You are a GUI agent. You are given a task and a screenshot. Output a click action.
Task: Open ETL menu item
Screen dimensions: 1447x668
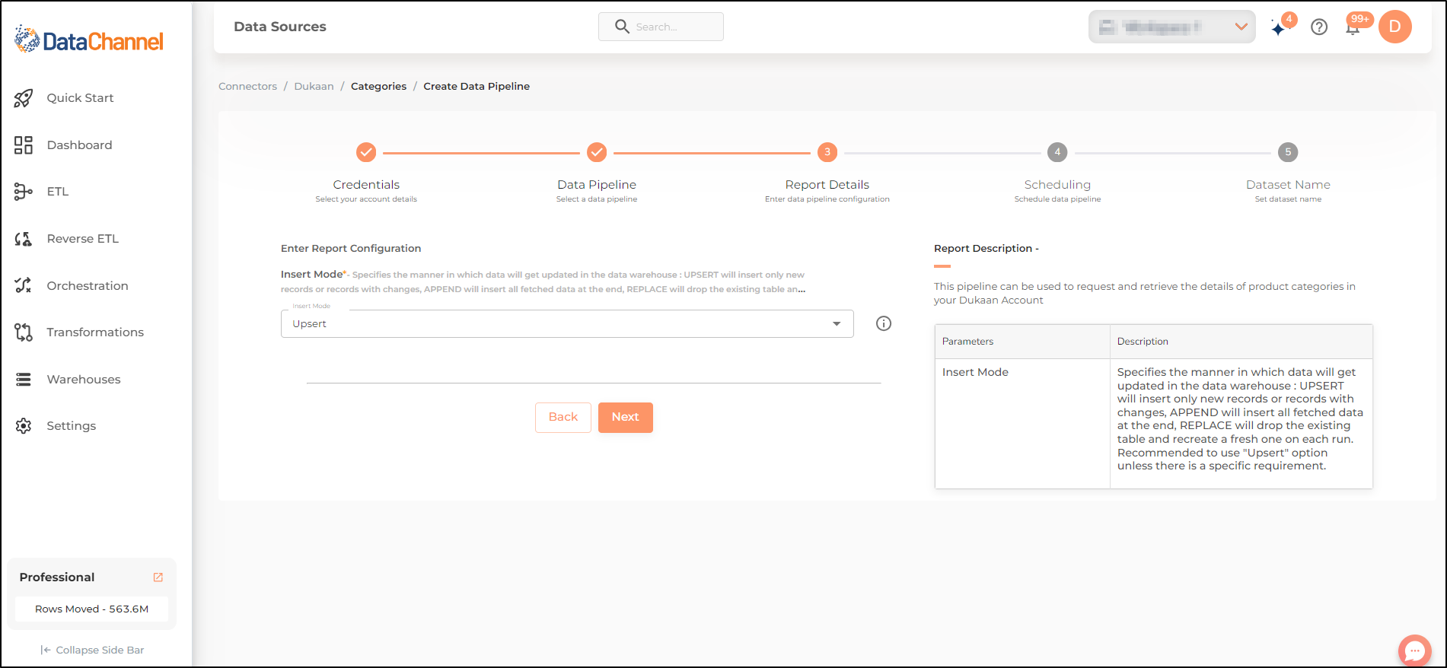coord(58,192)
